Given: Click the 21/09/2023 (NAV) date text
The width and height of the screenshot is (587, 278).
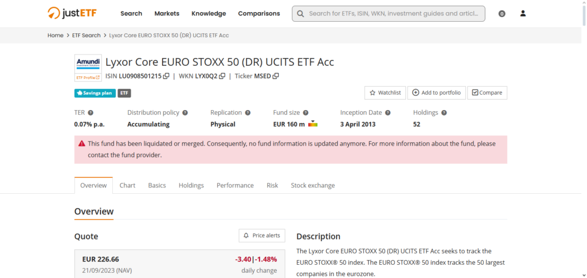Looking at the screenshot, I should (107, 270).
